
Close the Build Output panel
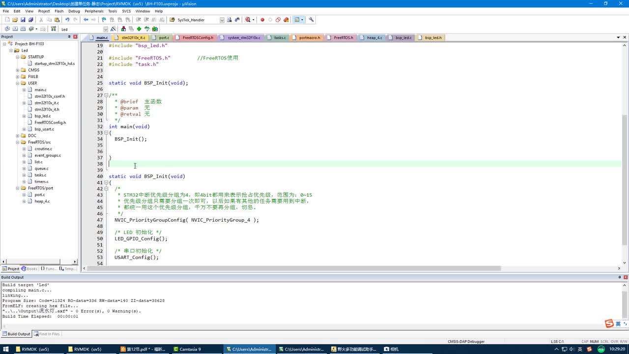[x=625, y=277]
